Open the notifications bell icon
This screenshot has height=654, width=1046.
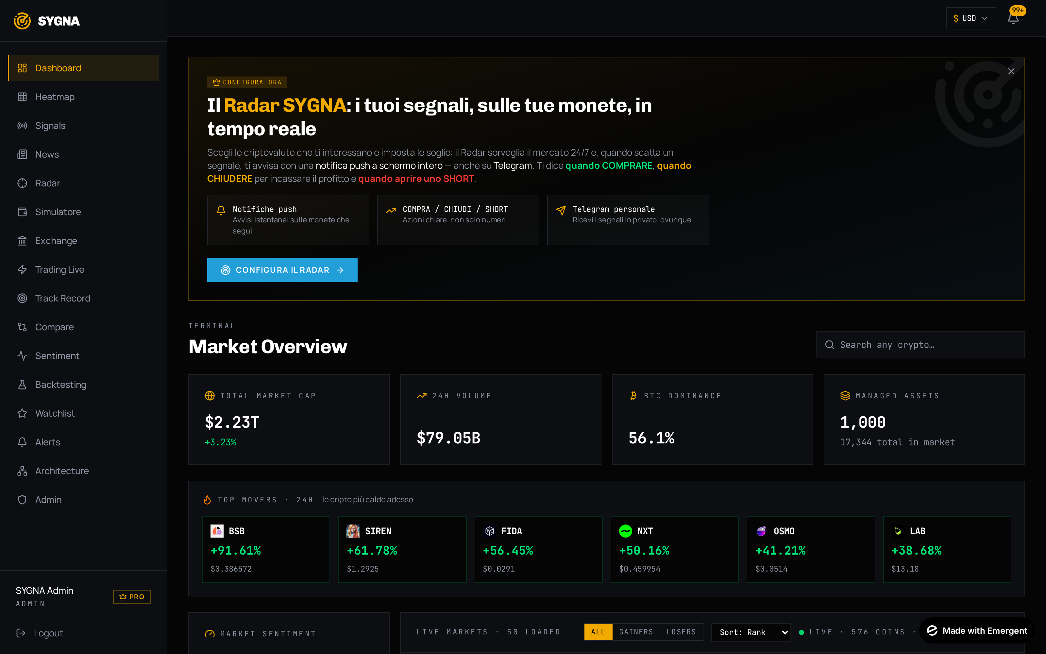(x=1013, y=19)
